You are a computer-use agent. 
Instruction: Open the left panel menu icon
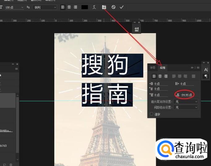tap(16, 69)
